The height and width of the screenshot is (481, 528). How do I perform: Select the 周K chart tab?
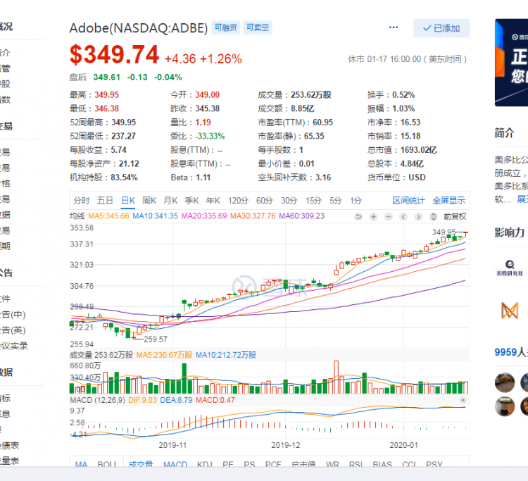click(x=149, y=201)
